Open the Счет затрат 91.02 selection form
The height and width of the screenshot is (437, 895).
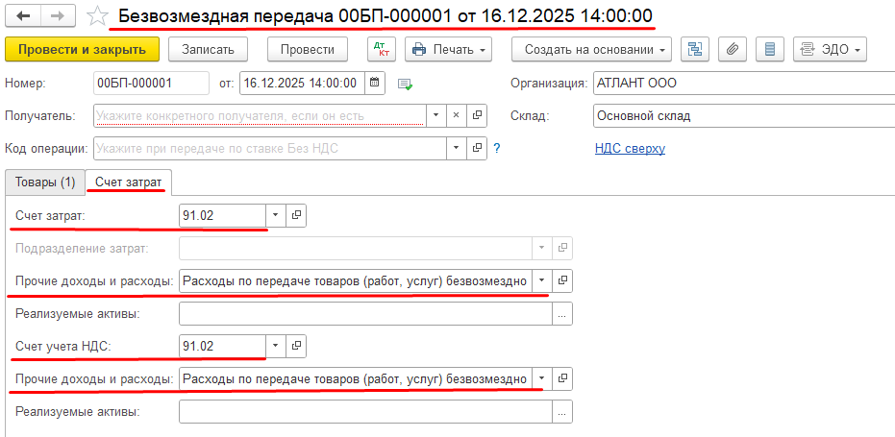(x=297, y=215)
